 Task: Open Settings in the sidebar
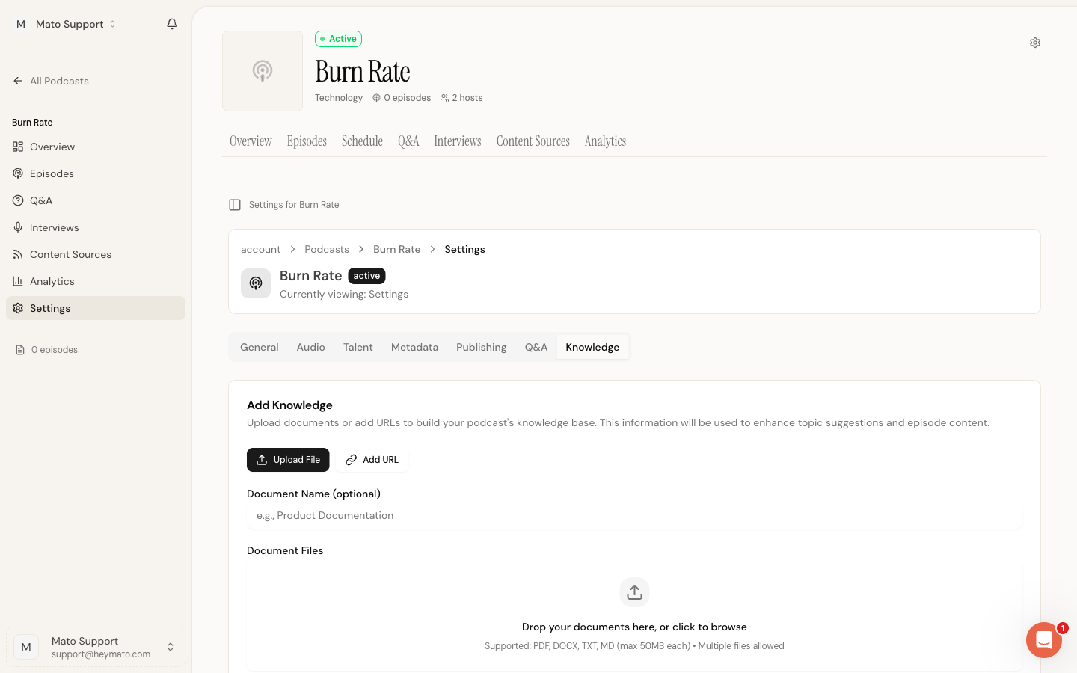point(96,308)
